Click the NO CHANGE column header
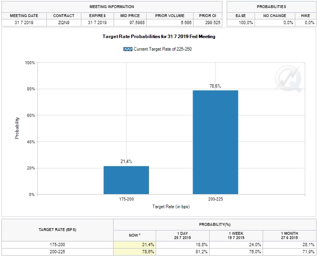 (x=274, y=16)
